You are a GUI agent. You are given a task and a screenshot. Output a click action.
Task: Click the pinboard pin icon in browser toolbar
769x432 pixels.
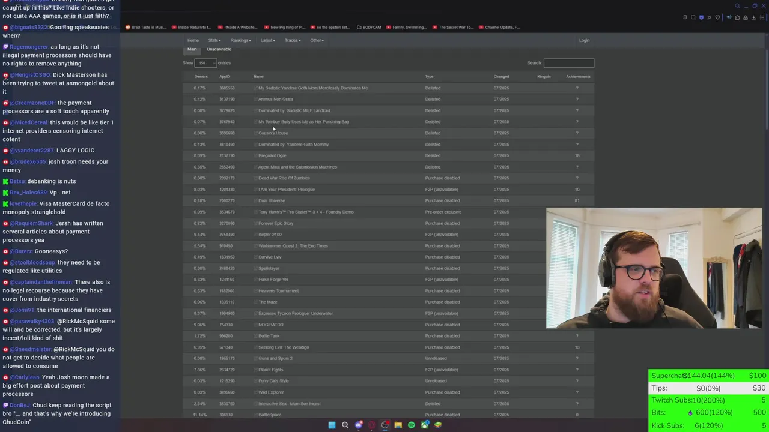(x=685, y=17)
